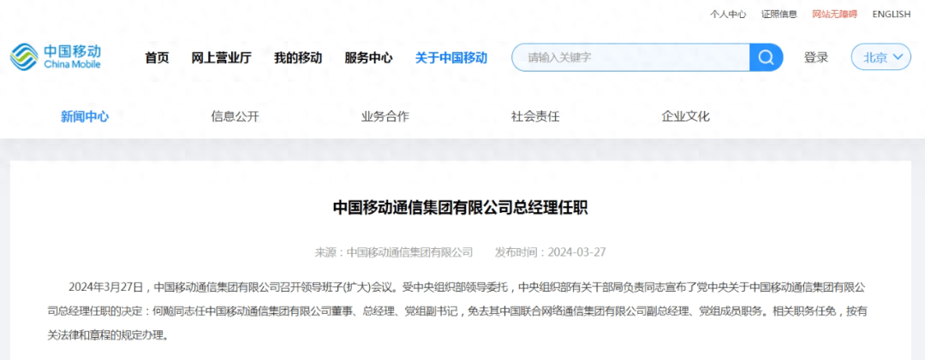Image resolution: width=925 pixels, height=360 pixels.
Task: Open 服务中心 from the top navigation
Action: click(x=368, y=57)
